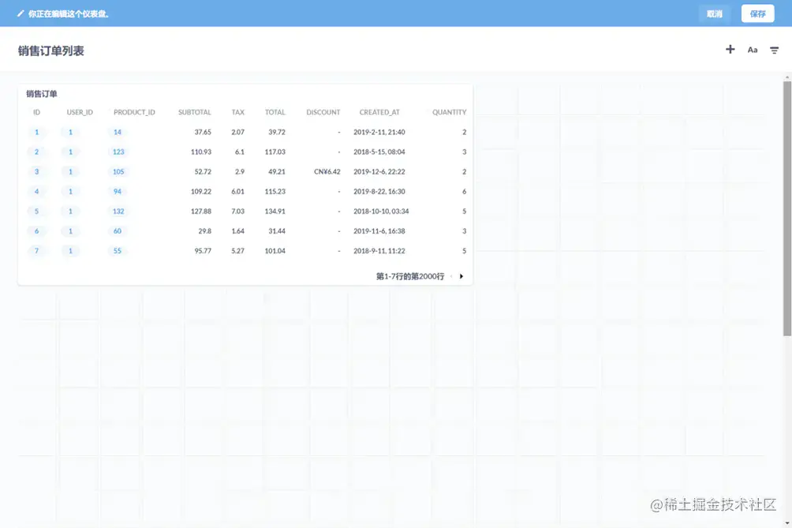792x528 pixels.
Task: Add a text box with the Aa icon
Action: [753, 50]
